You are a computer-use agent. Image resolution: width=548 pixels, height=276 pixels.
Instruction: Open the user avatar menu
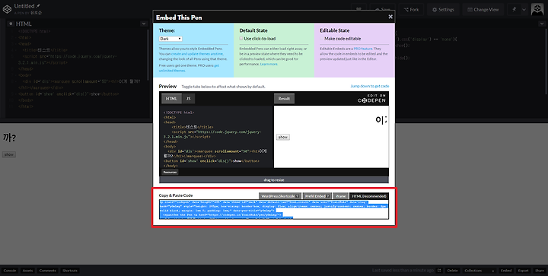pos(537,9)
